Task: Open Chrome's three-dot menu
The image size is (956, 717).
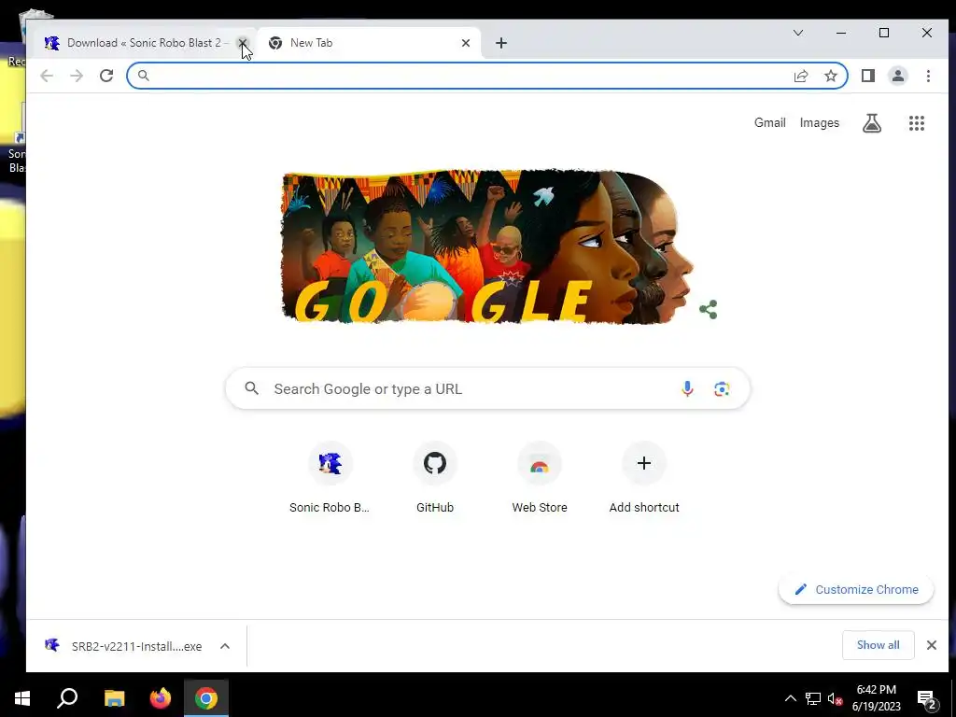Action: pos(928,76)
